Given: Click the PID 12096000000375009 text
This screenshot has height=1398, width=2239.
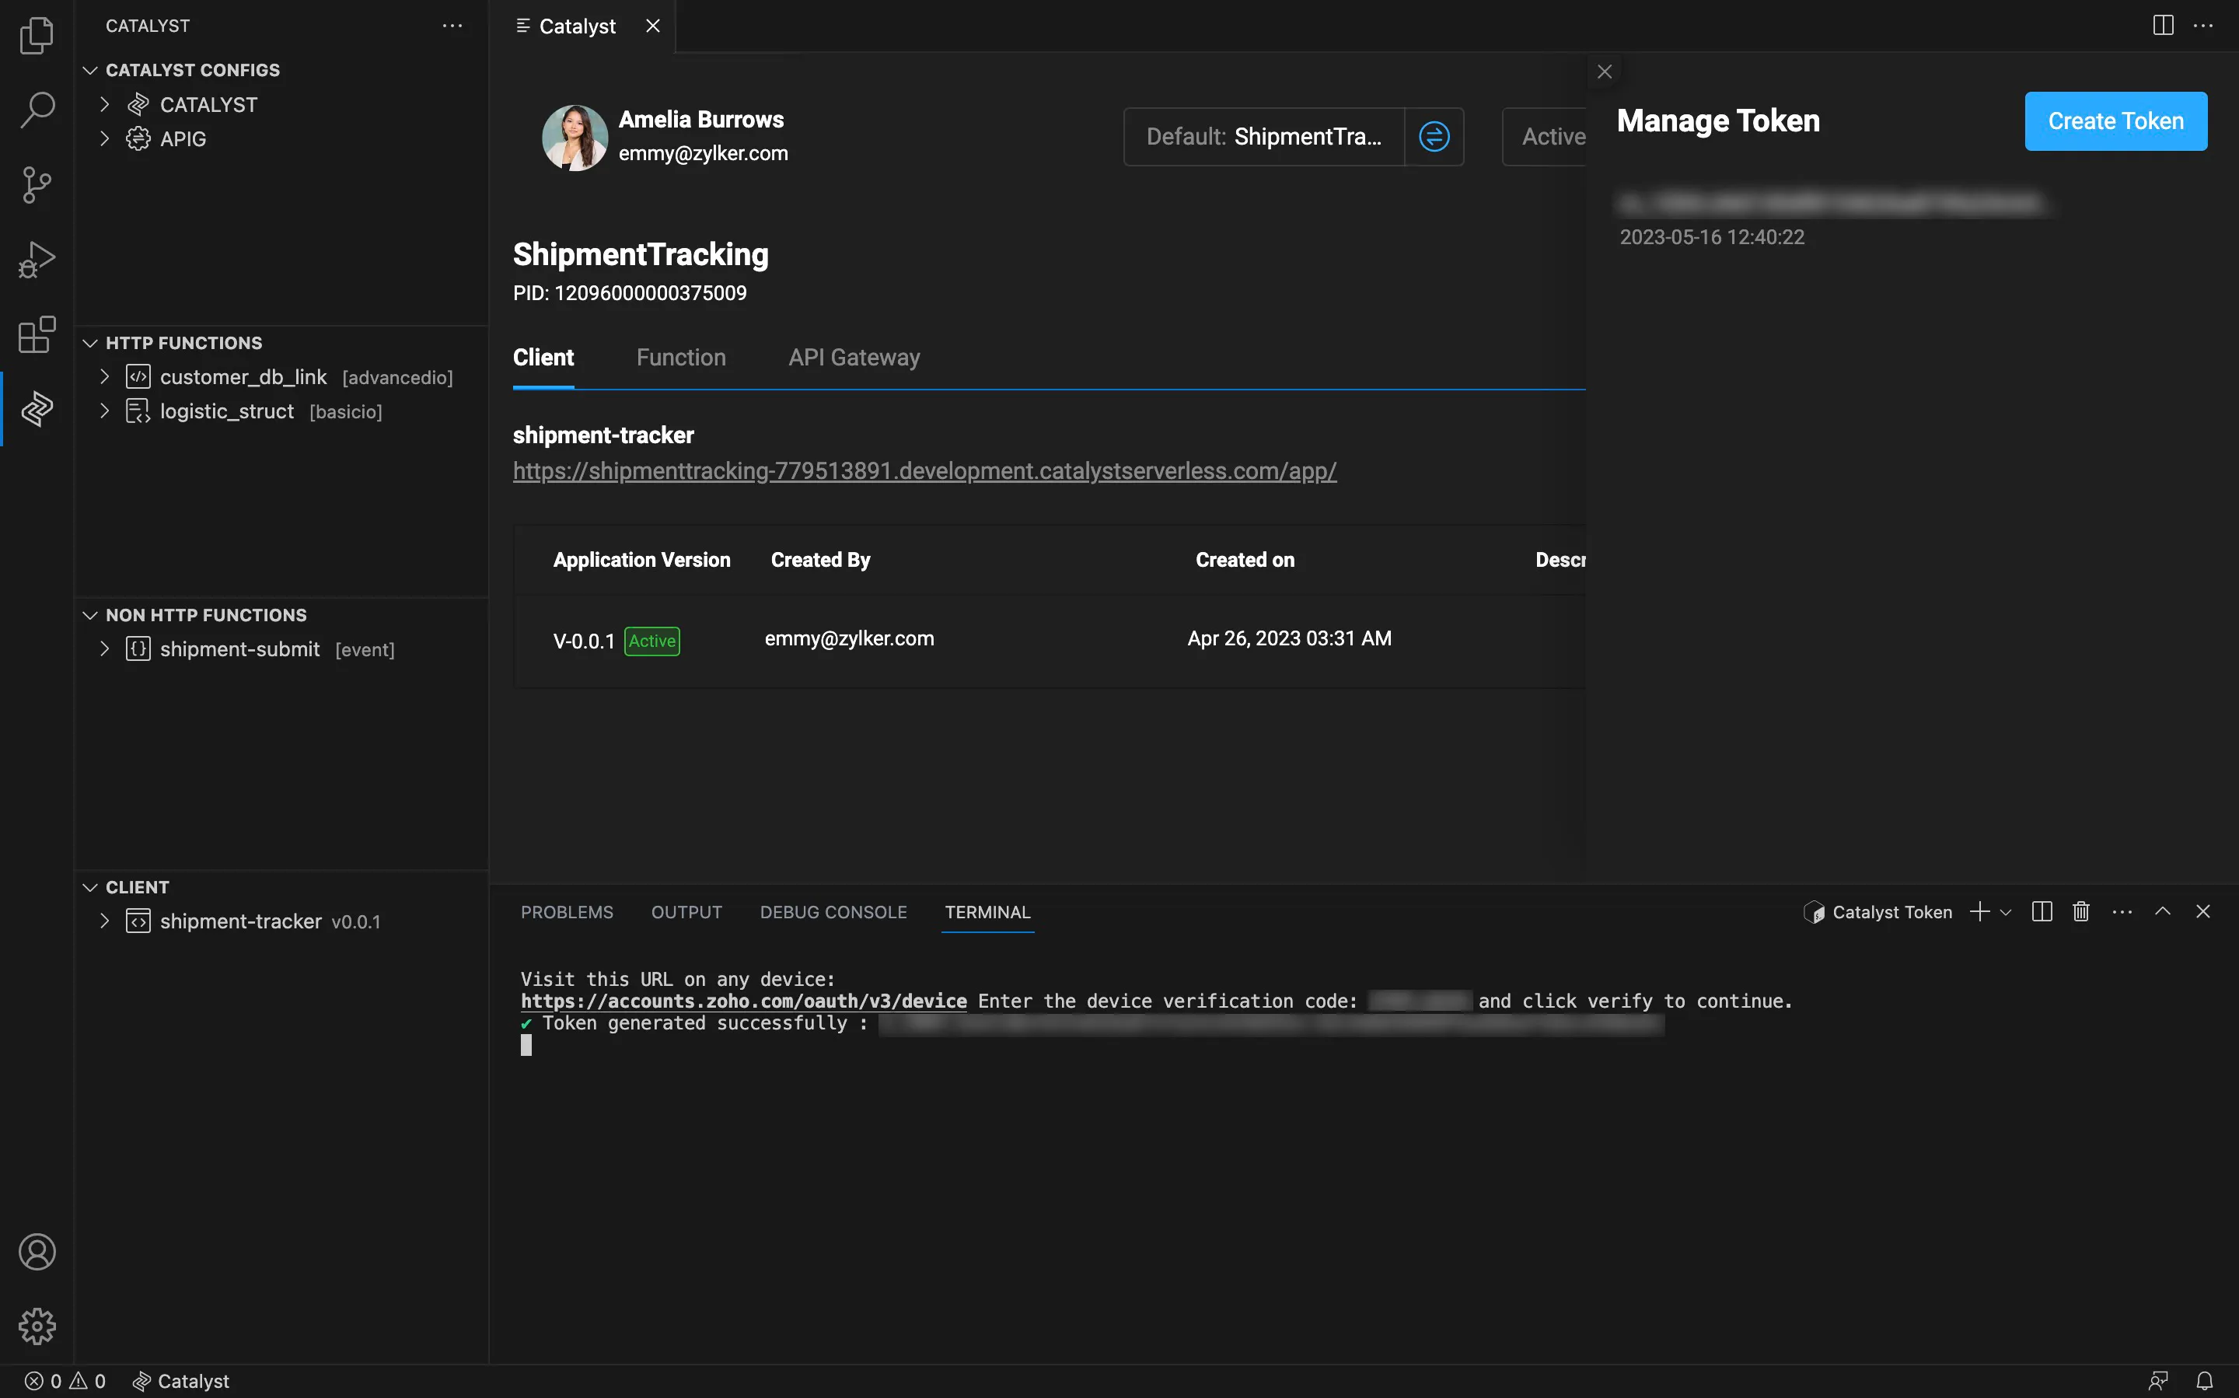Looking at the screenshot, I should tap(630, 293).
